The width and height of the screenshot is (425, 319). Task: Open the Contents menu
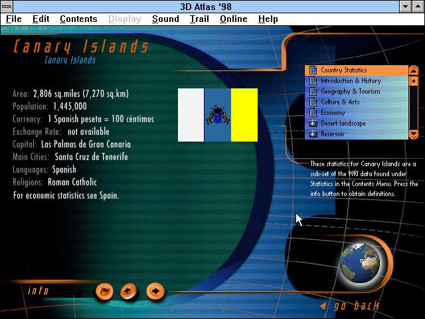(x=78, y=19)
